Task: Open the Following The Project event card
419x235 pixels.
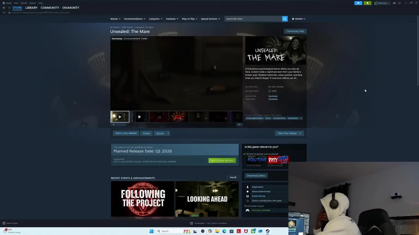Action: [142, 199]
